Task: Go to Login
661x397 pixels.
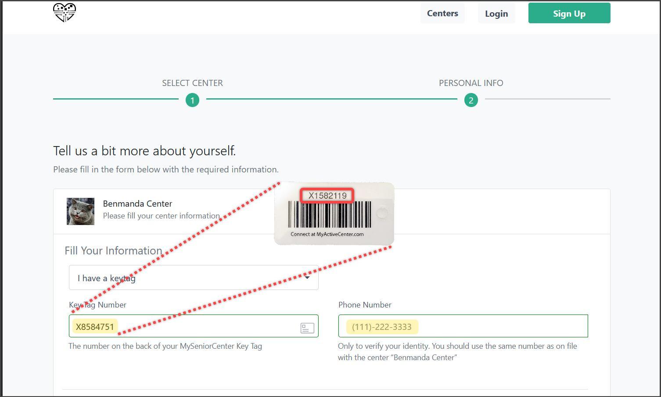Action: [x=496, y=14]
